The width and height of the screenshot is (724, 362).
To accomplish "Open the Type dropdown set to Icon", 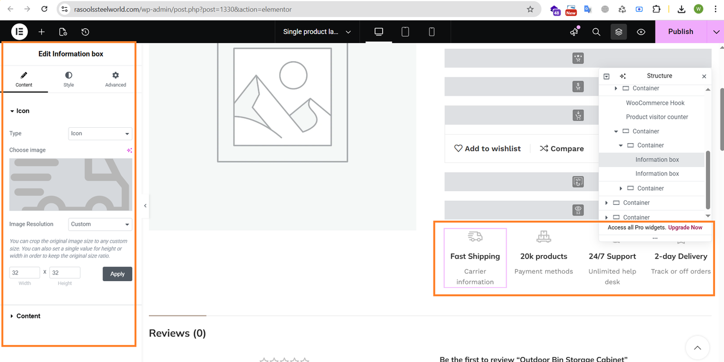I will pos(100,133).
